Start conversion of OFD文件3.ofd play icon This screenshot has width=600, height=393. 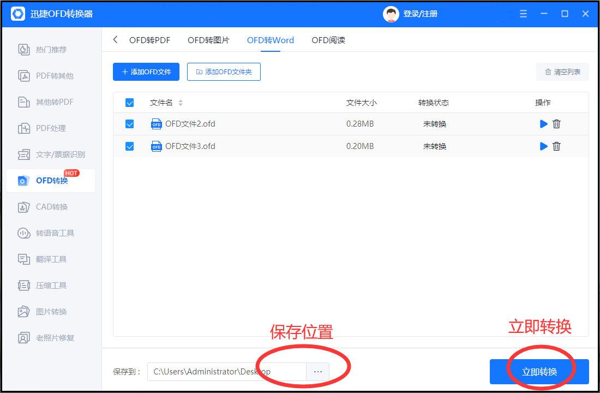pos(543,146)
